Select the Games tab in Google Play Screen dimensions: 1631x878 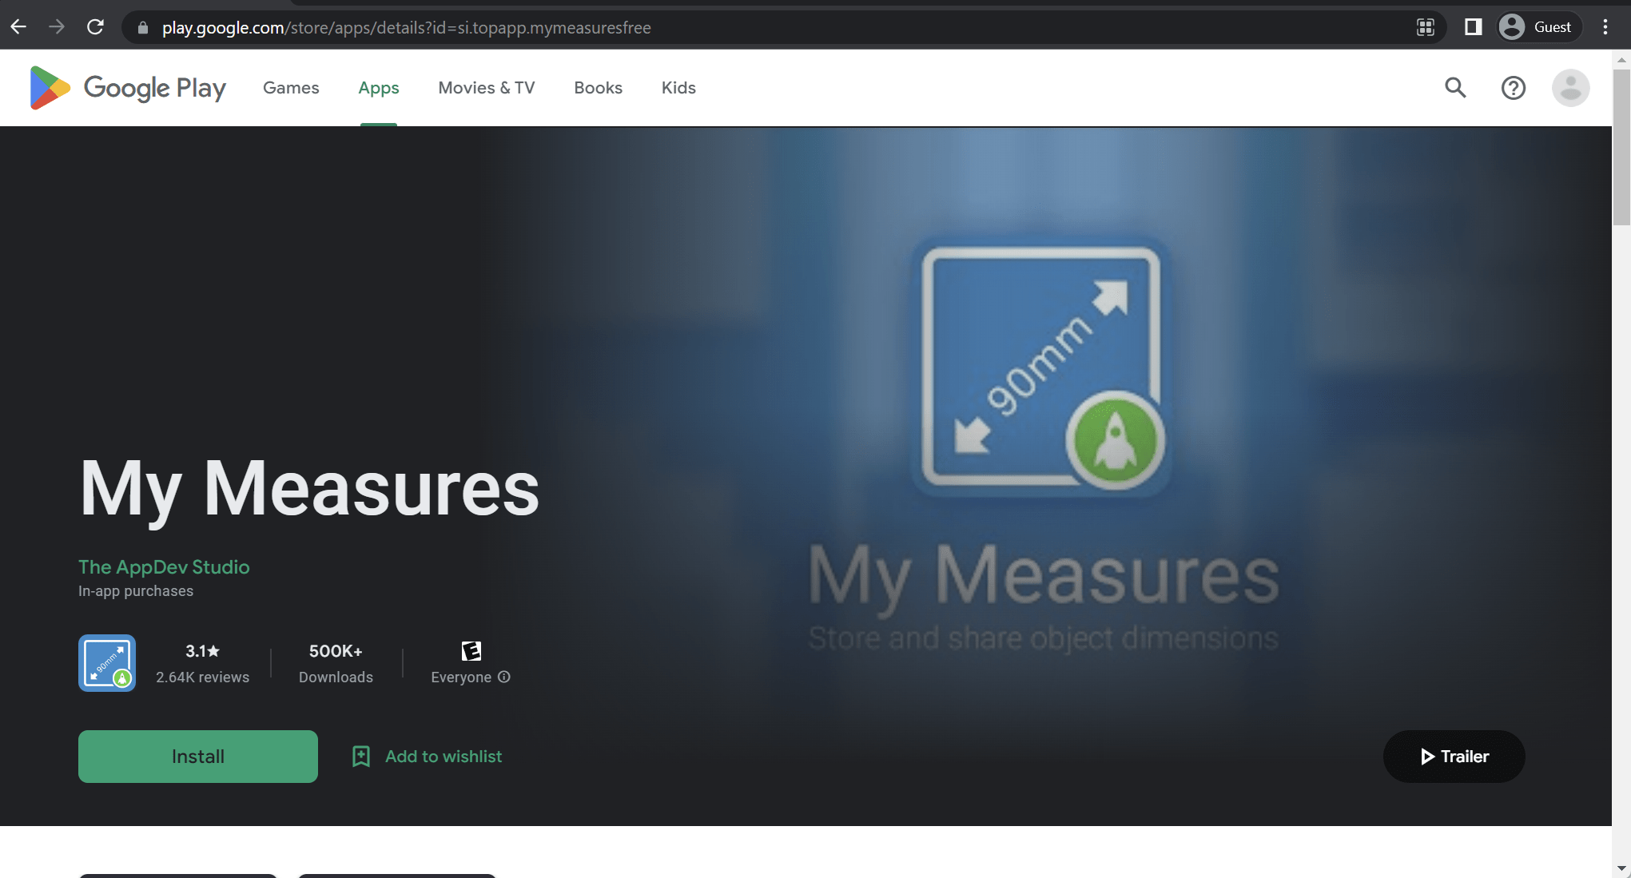pyautogui.click(x=291, y=88)
